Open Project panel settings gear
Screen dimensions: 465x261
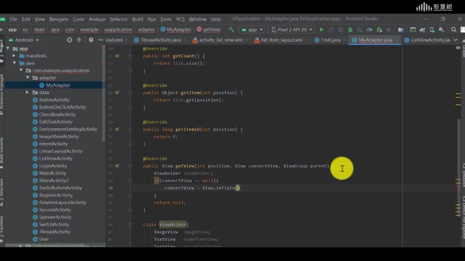[x=91, y=40]
